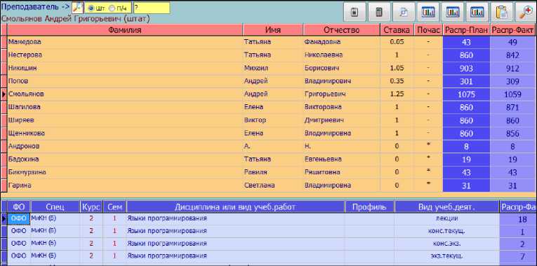Select the Шагилова surname cell
Screen dimensions: 537x266
(125, 107)
